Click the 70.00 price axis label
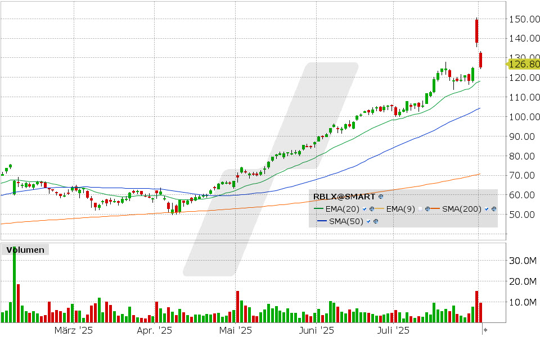 (522, 175)
